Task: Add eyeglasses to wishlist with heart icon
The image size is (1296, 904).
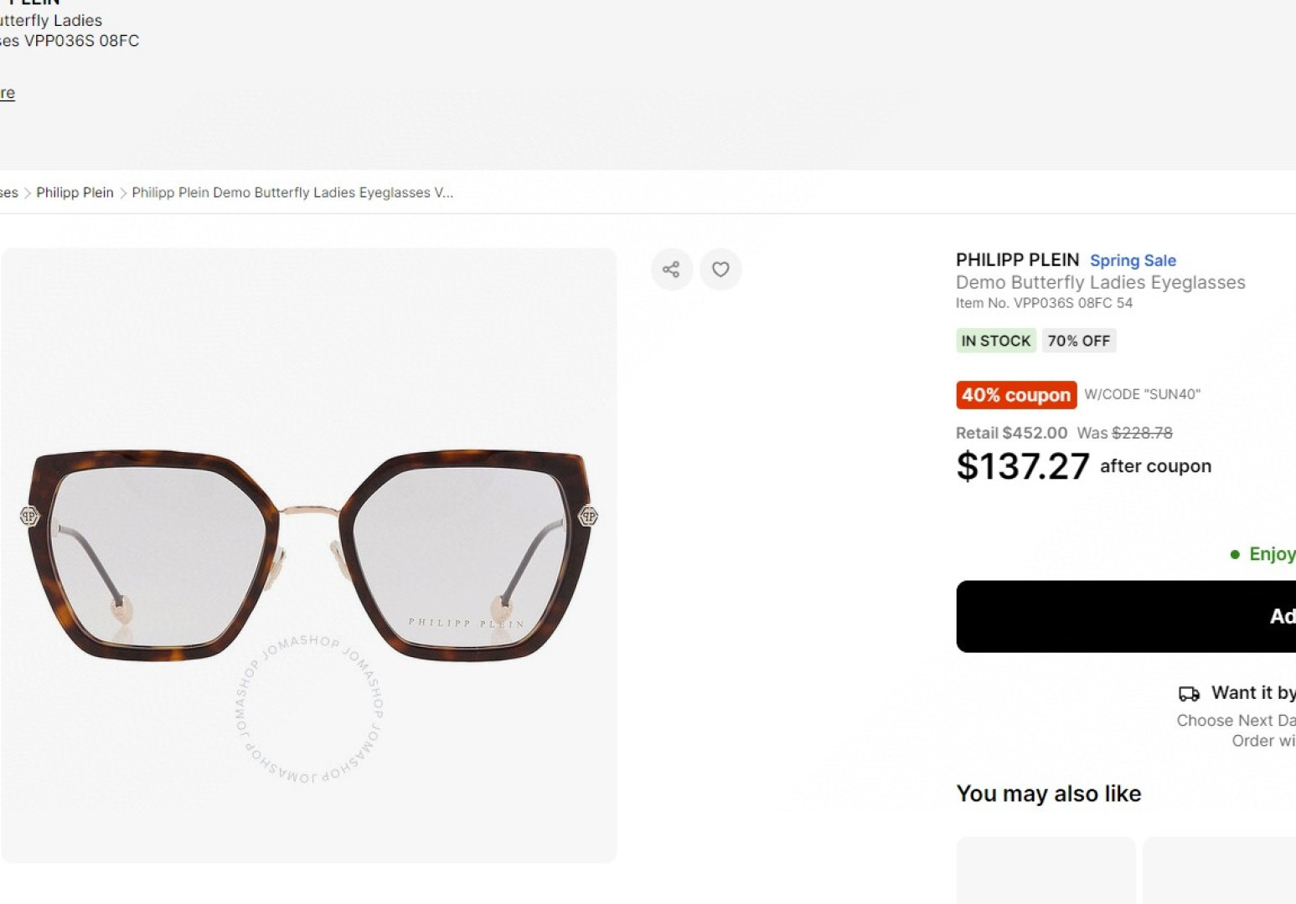Action: point(720,270)
